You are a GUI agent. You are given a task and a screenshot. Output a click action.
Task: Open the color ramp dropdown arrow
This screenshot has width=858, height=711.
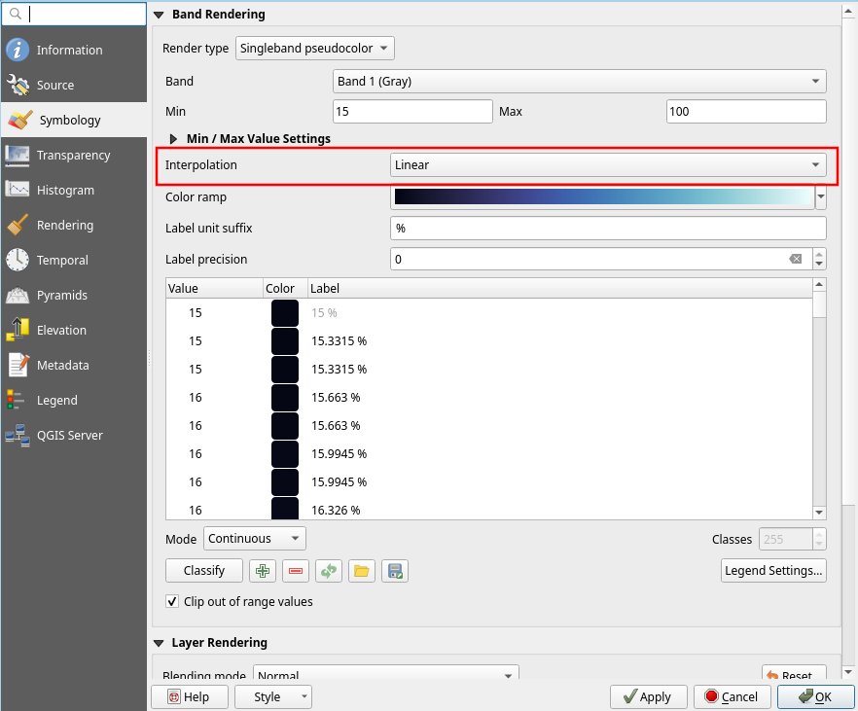(x=821, y=196)
